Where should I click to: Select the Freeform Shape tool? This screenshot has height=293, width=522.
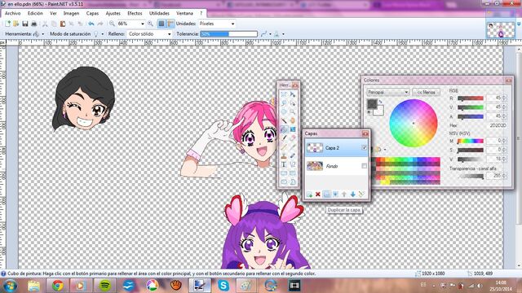[x=292, y=182]
